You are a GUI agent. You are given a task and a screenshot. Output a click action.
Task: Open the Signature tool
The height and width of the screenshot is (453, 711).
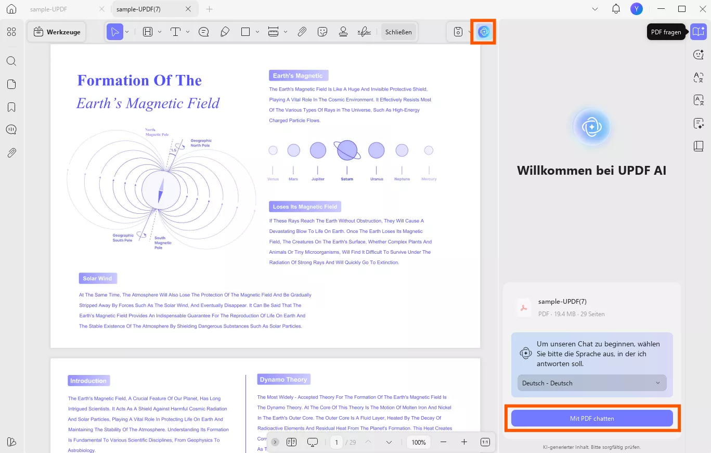point(364,32)
